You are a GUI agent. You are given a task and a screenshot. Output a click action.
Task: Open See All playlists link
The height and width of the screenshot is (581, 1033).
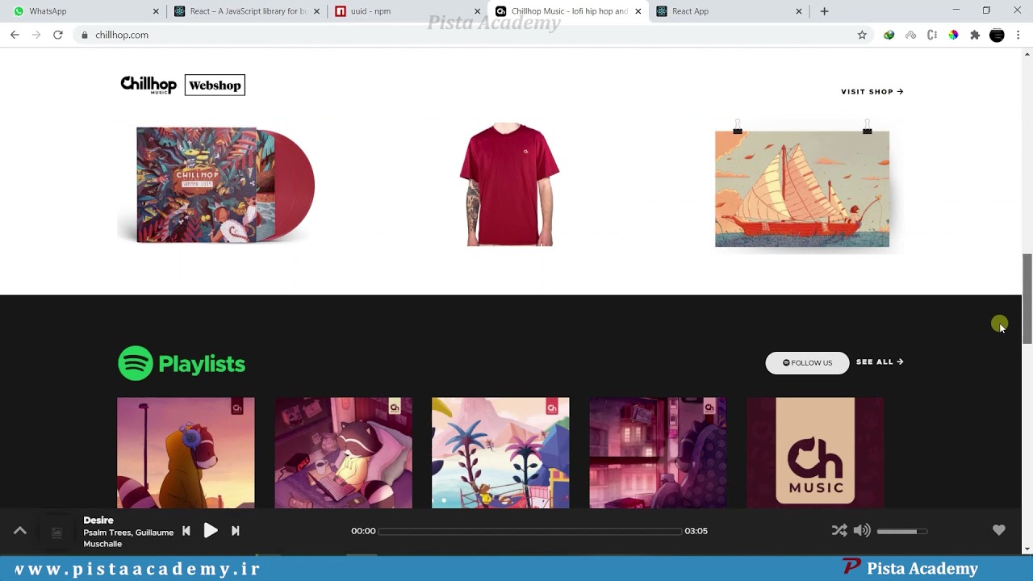coord(880,362)
